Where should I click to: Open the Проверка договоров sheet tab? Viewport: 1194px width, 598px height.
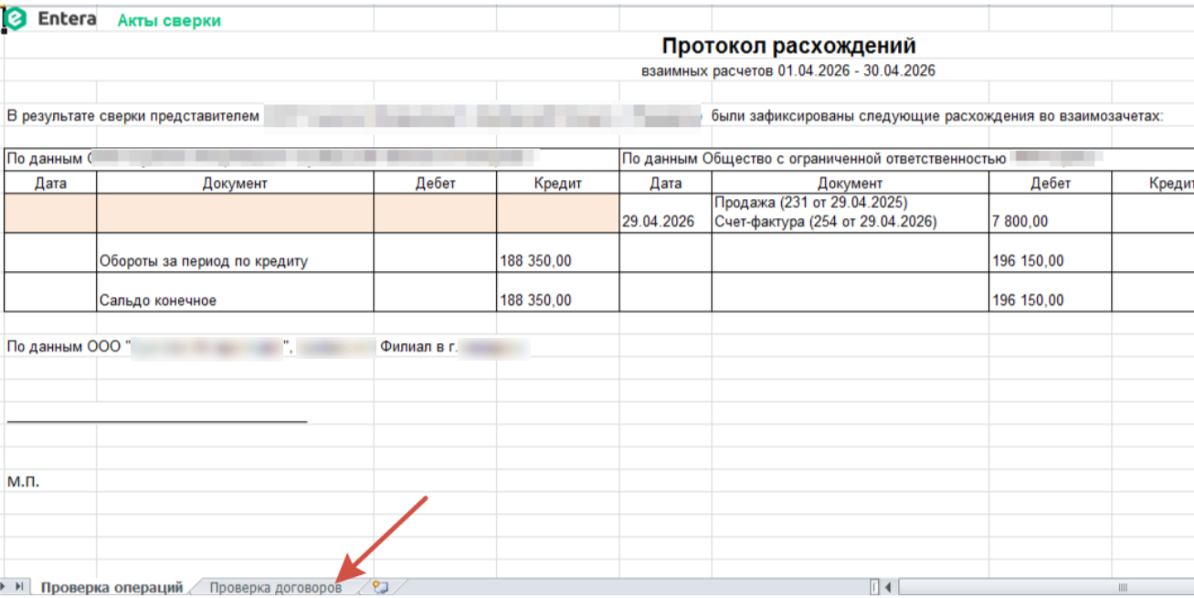click(275, 588)
